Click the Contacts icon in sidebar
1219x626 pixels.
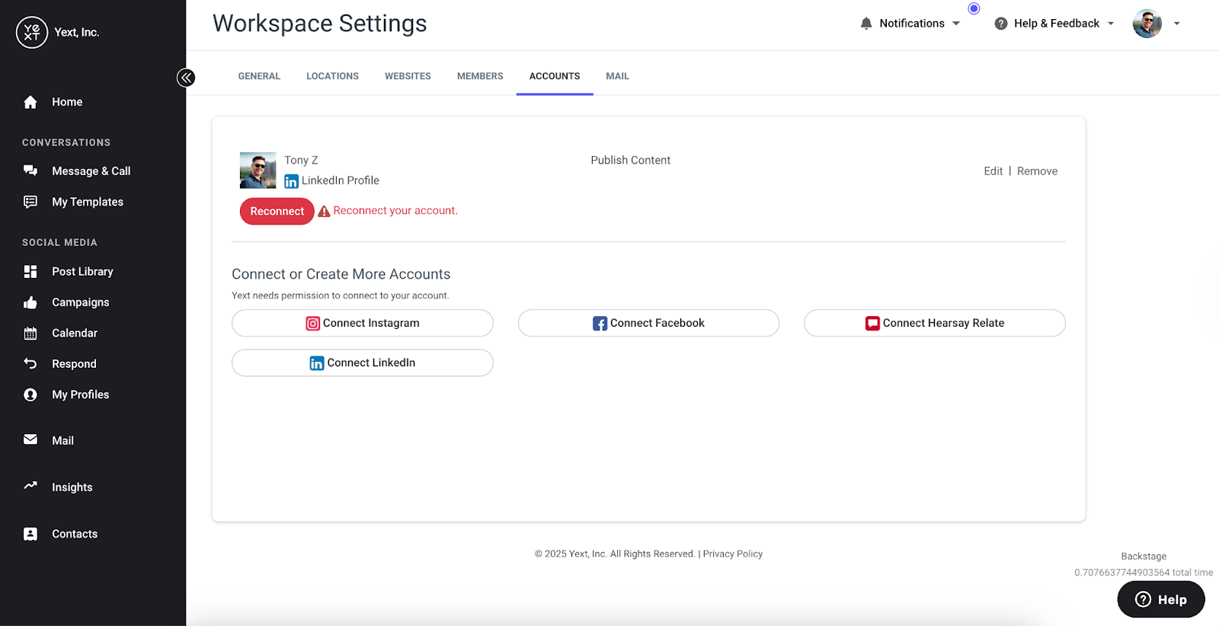coord(30,534)
